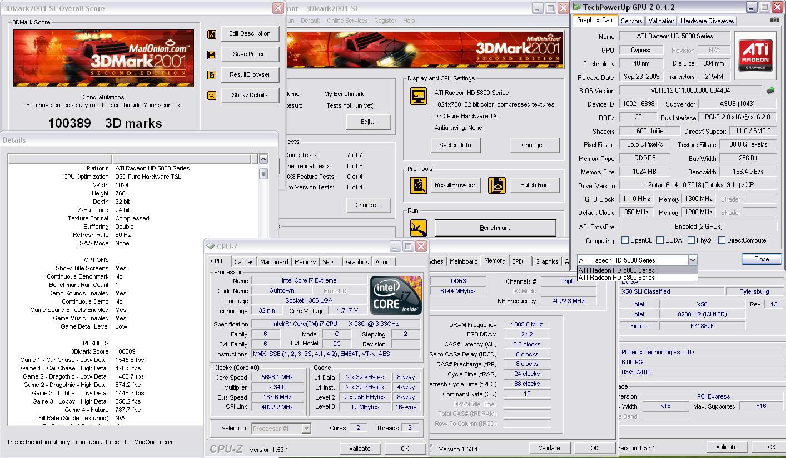786x458 pixels.
Task: Click the Benchmark run button
Action: click(x=495, y=228)
